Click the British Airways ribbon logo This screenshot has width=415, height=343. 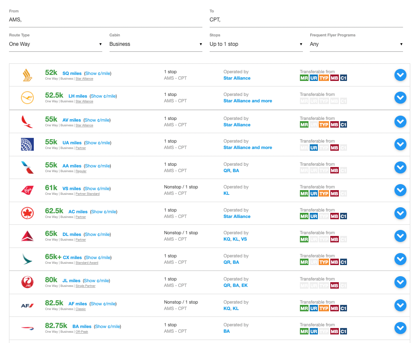coord(27,328)
